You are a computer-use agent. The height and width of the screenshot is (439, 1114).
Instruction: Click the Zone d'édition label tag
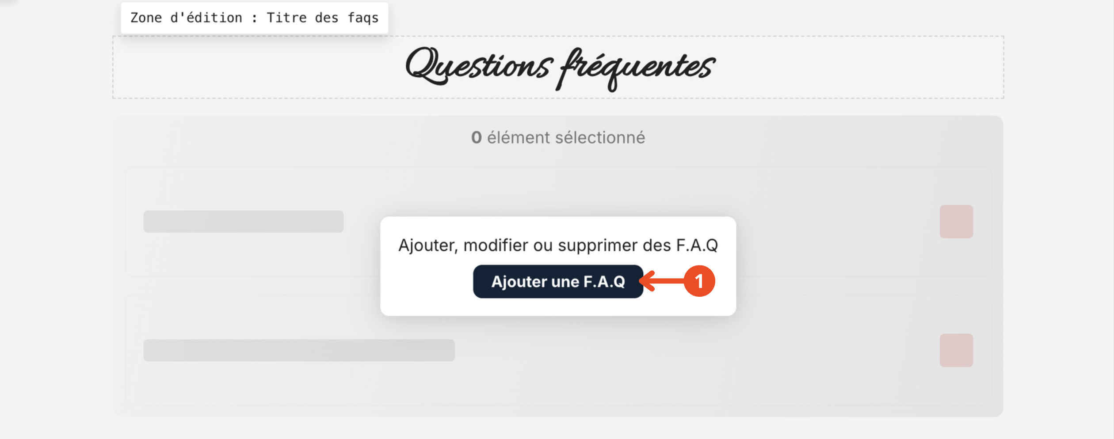pyautogui.click(x=254, y=18)
